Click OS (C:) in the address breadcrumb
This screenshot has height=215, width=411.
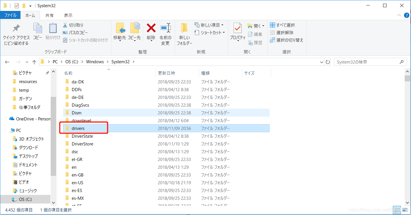72,62
